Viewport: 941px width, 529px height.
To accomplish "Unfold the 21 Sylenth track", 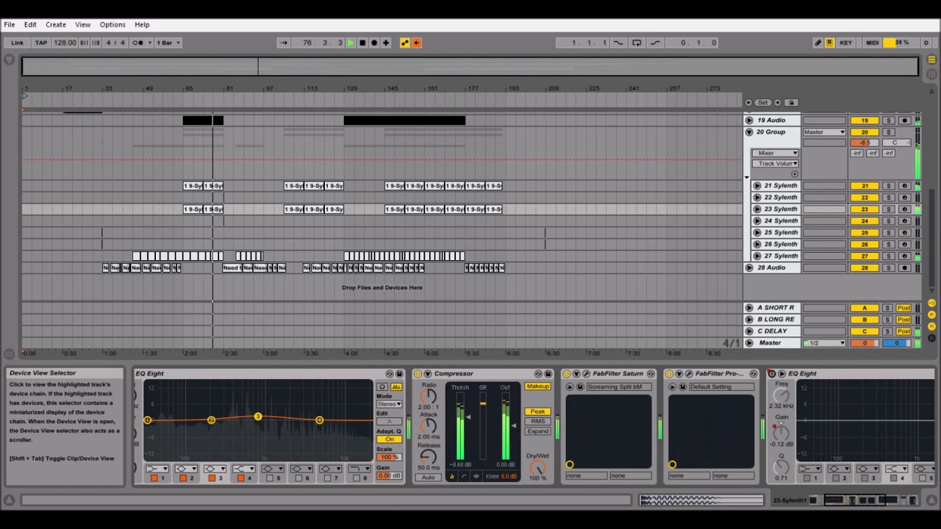I will click(x=757, y=186).
